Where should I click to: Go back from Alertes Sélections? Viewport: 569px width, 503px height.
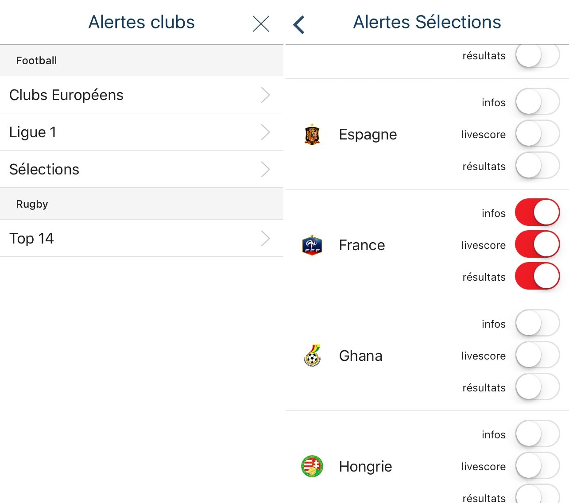(299, 25)
